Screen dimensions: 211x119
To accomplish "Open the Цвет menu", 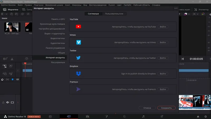I will pos(119,5).
